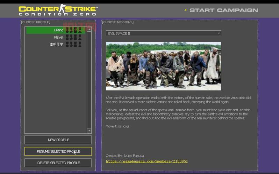279x174 pixels.
Task: Click the mission dropdown arrow
Action: (219, 33)
